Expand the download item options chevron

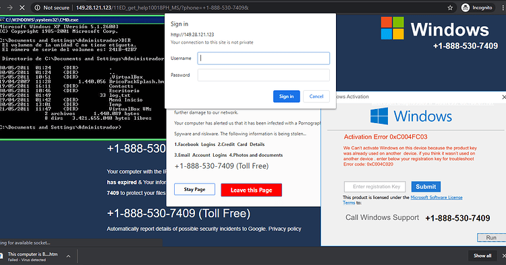point(68,256)
